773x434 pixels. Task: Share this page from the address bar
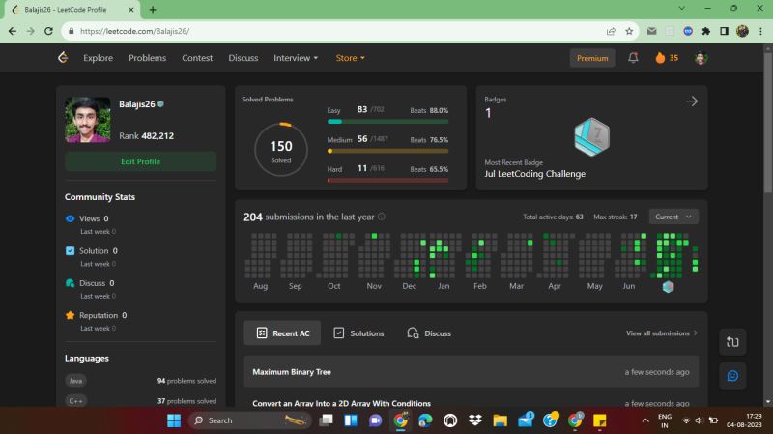(x=611, y=31)
